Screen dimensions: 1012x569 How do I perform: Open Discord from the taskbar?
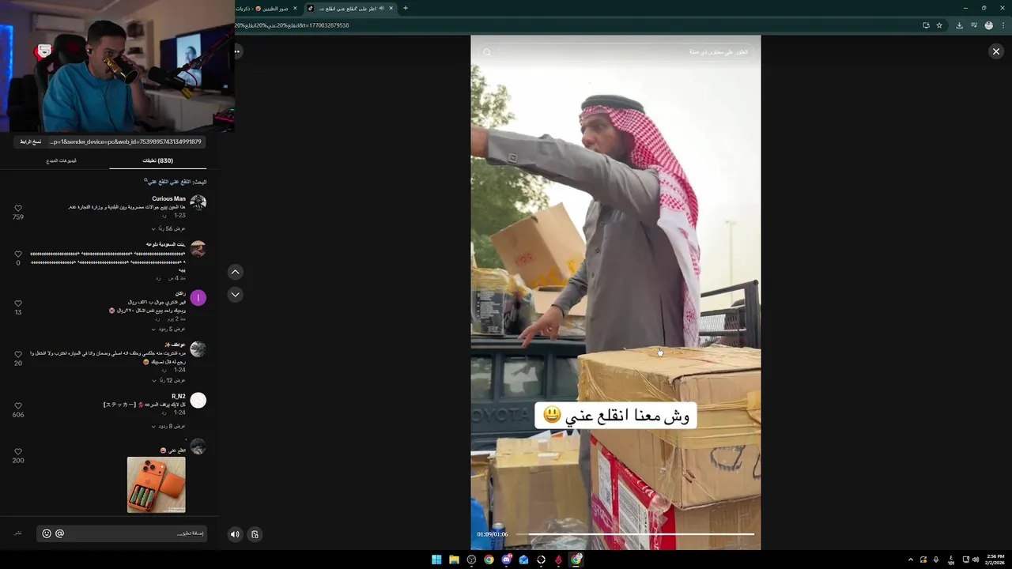[506, 560]
